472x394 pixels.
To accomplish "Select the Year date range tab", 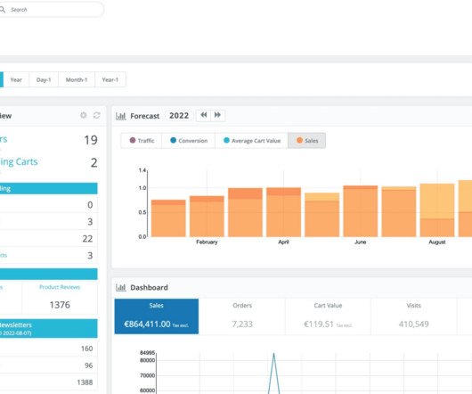I will coord(16,80).
